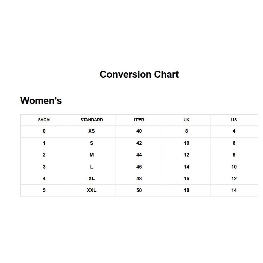This screenshot has width=263, height=263.
Task: Click the SACAI size 0 cell
Action: pos(44,131)
